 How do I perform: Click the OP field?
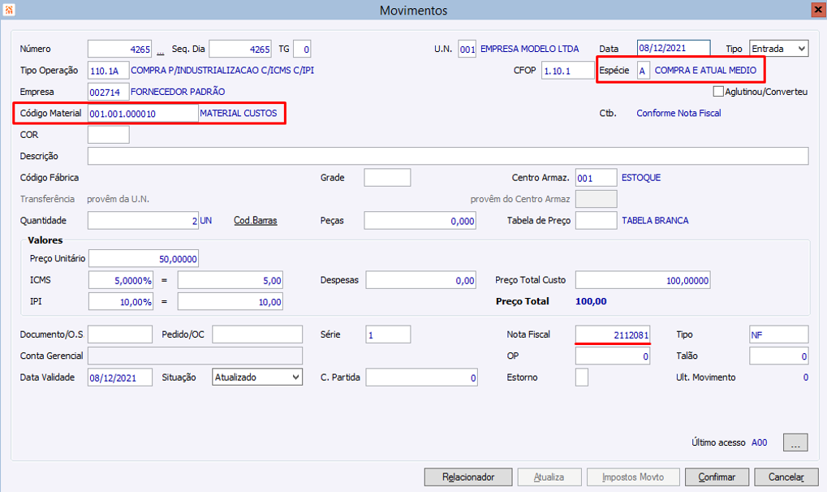(613, 356)
